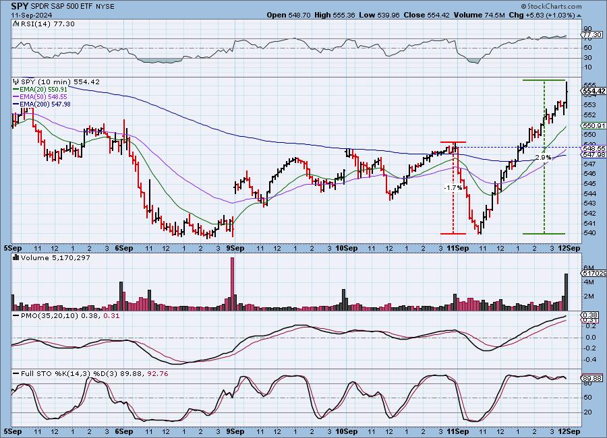Click the Low 539.96 value in header
The height and width of the screenshot is (438, 607).
tap(379, 15)
